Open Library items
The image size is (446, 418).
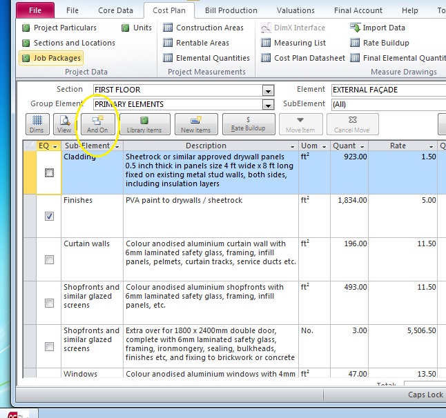[x=145, y=124]
